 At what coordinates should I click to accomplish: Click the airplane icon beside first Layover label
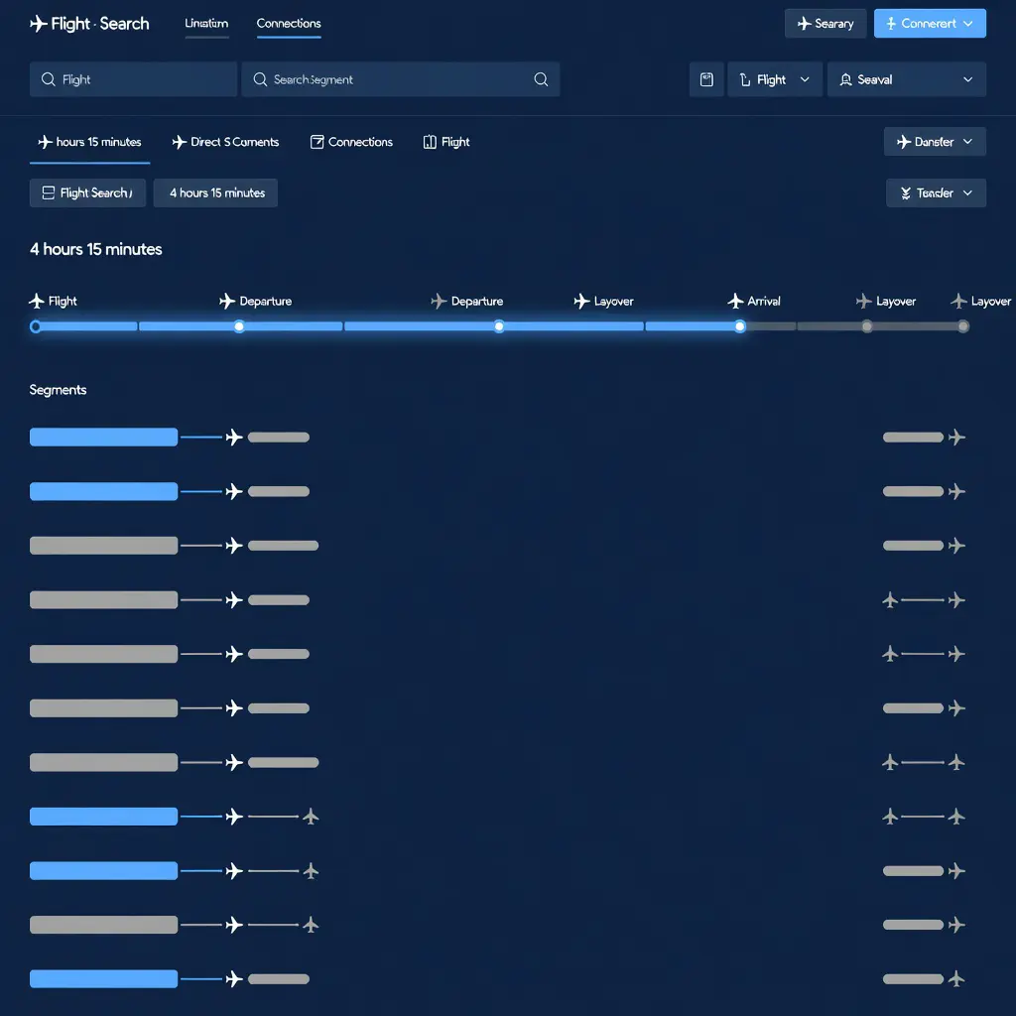click(581, 301)
